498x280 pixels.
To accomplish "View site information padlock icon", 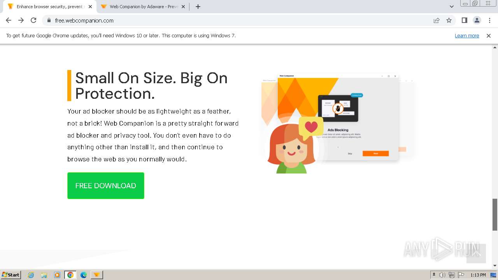I will tap(49, 20).
